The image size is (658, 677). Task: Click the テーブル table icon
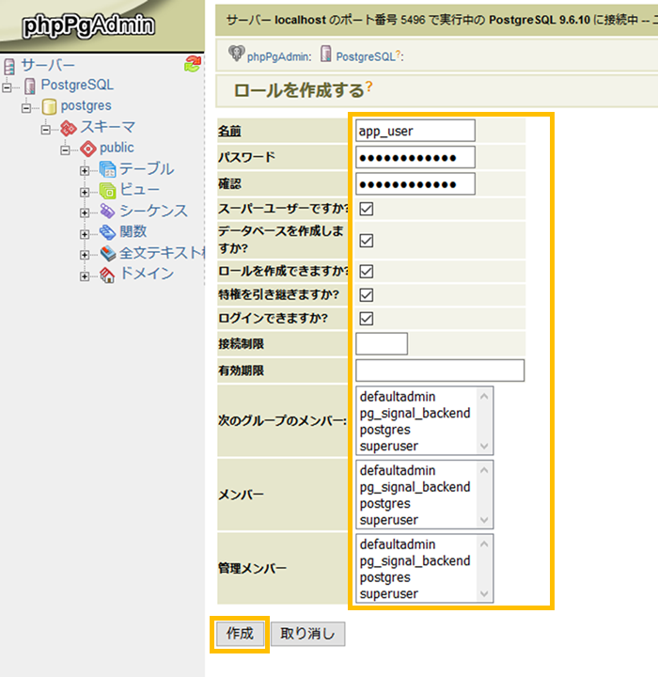107,169
